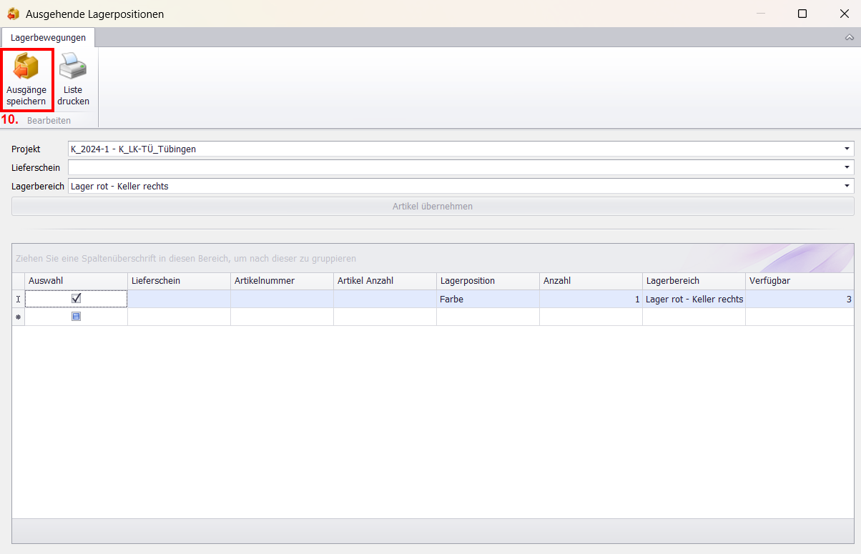Switch to the Lagerbewegungen tab

pyautogui.click(x=48, y=37)
